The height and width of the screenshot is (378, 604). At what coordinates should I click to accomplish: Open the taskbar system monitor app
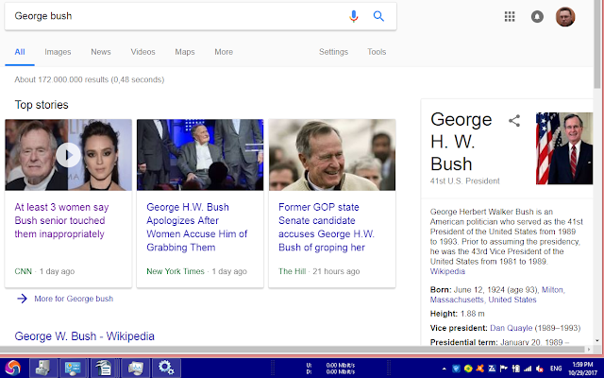pyautogui.click(x=135, y=368)
